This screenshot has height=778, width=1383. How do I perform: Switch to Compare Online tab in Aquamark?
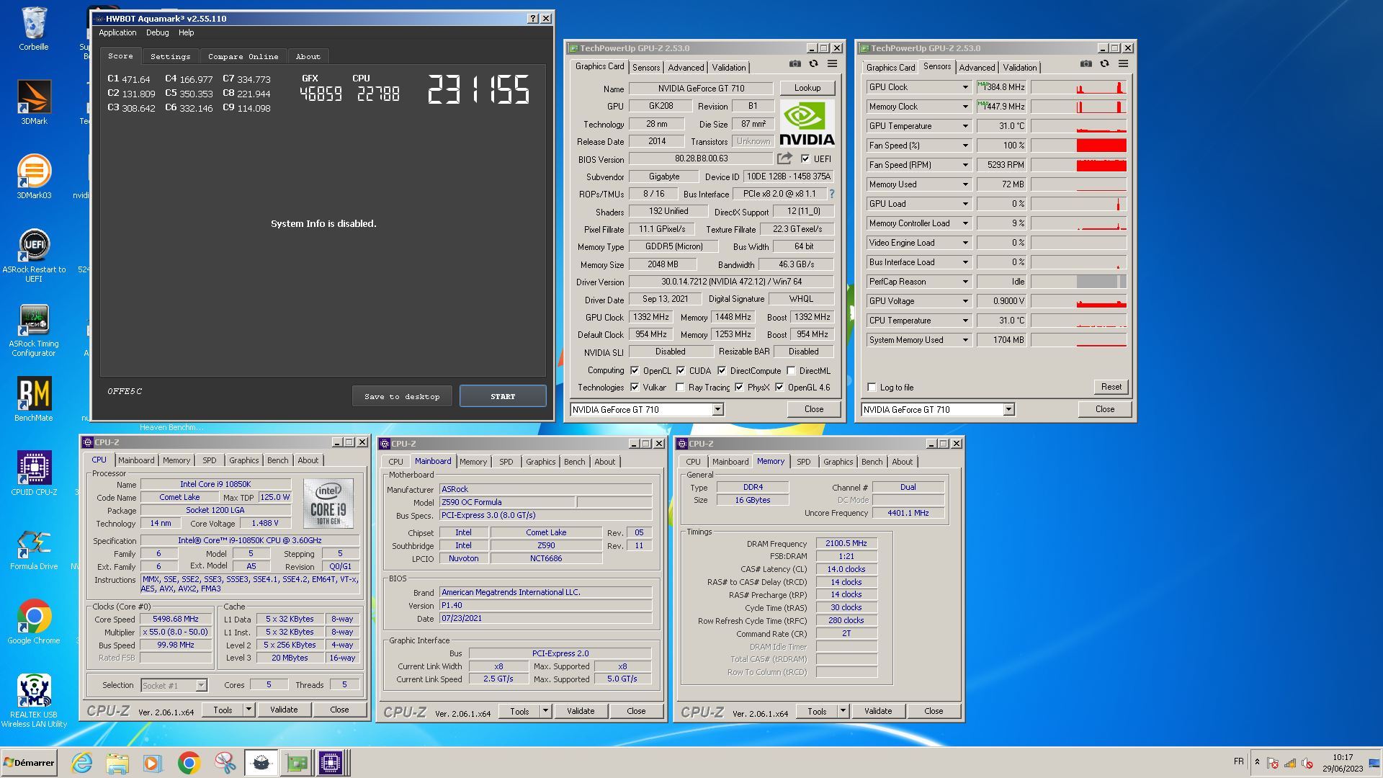pyautogui.click(x=243, y=57)
